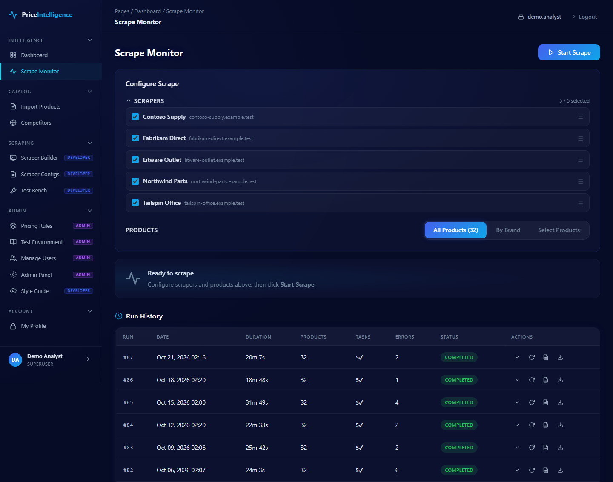Image resolution: width=613 pixels, height=482 pixels.
Task: Open My Profile
Action: (x=51, y=326)
